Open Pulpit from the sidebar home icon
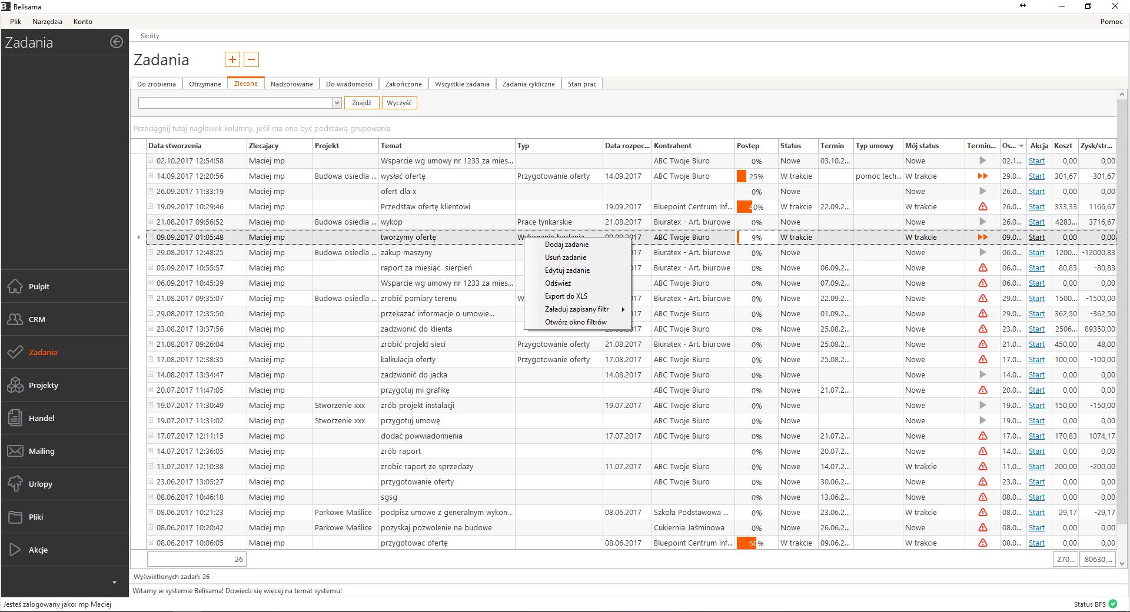The image size is (1130, 612). [15, 286]
